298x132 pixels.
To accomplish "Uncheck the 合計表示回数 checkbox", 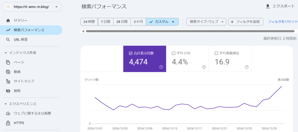I will pyautogui.click(x=130, y=53).
